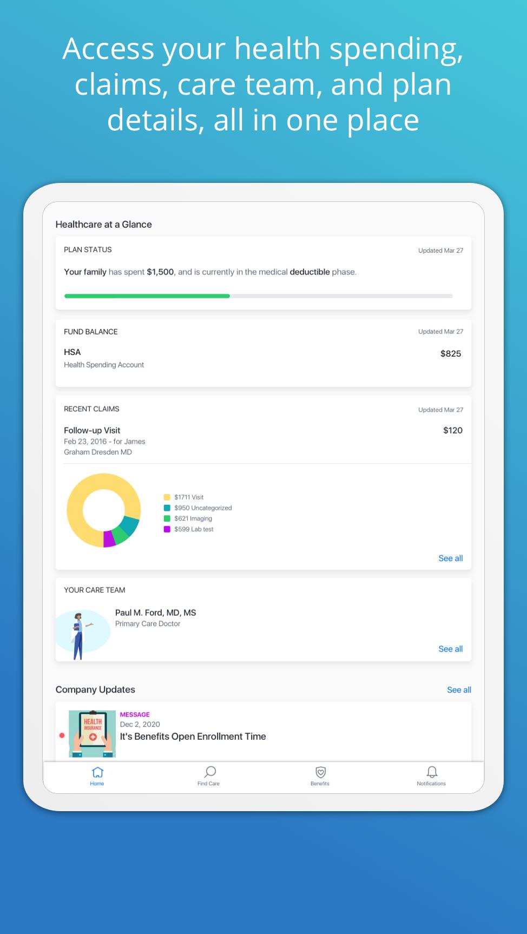Click the red unread message dot
The image size is (527, 934).
point(62,735)
